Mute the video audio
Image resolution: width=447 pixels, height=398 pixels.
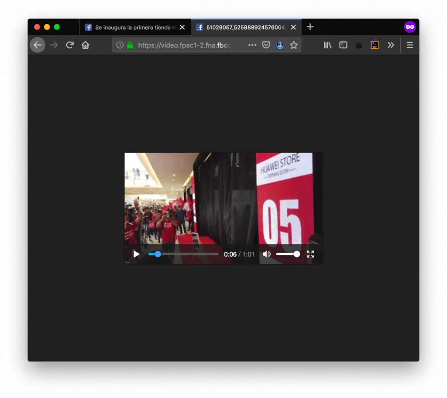click(267, 254)
